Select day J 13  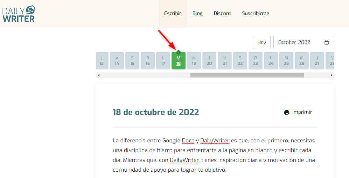pyautogui.click(x=102, y=61)
